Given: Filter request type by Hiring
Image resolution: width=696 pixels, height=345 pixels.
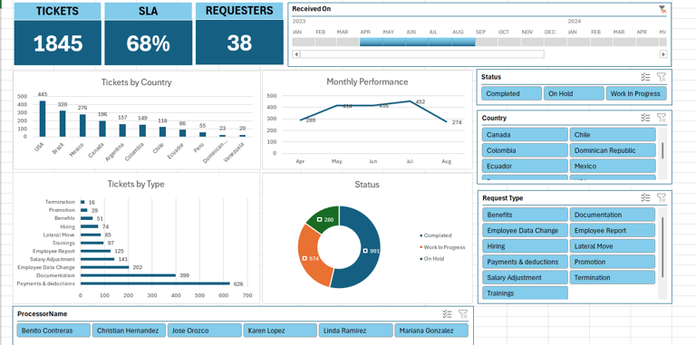Looking at the screenshot, I should click(x=525, y=246).
